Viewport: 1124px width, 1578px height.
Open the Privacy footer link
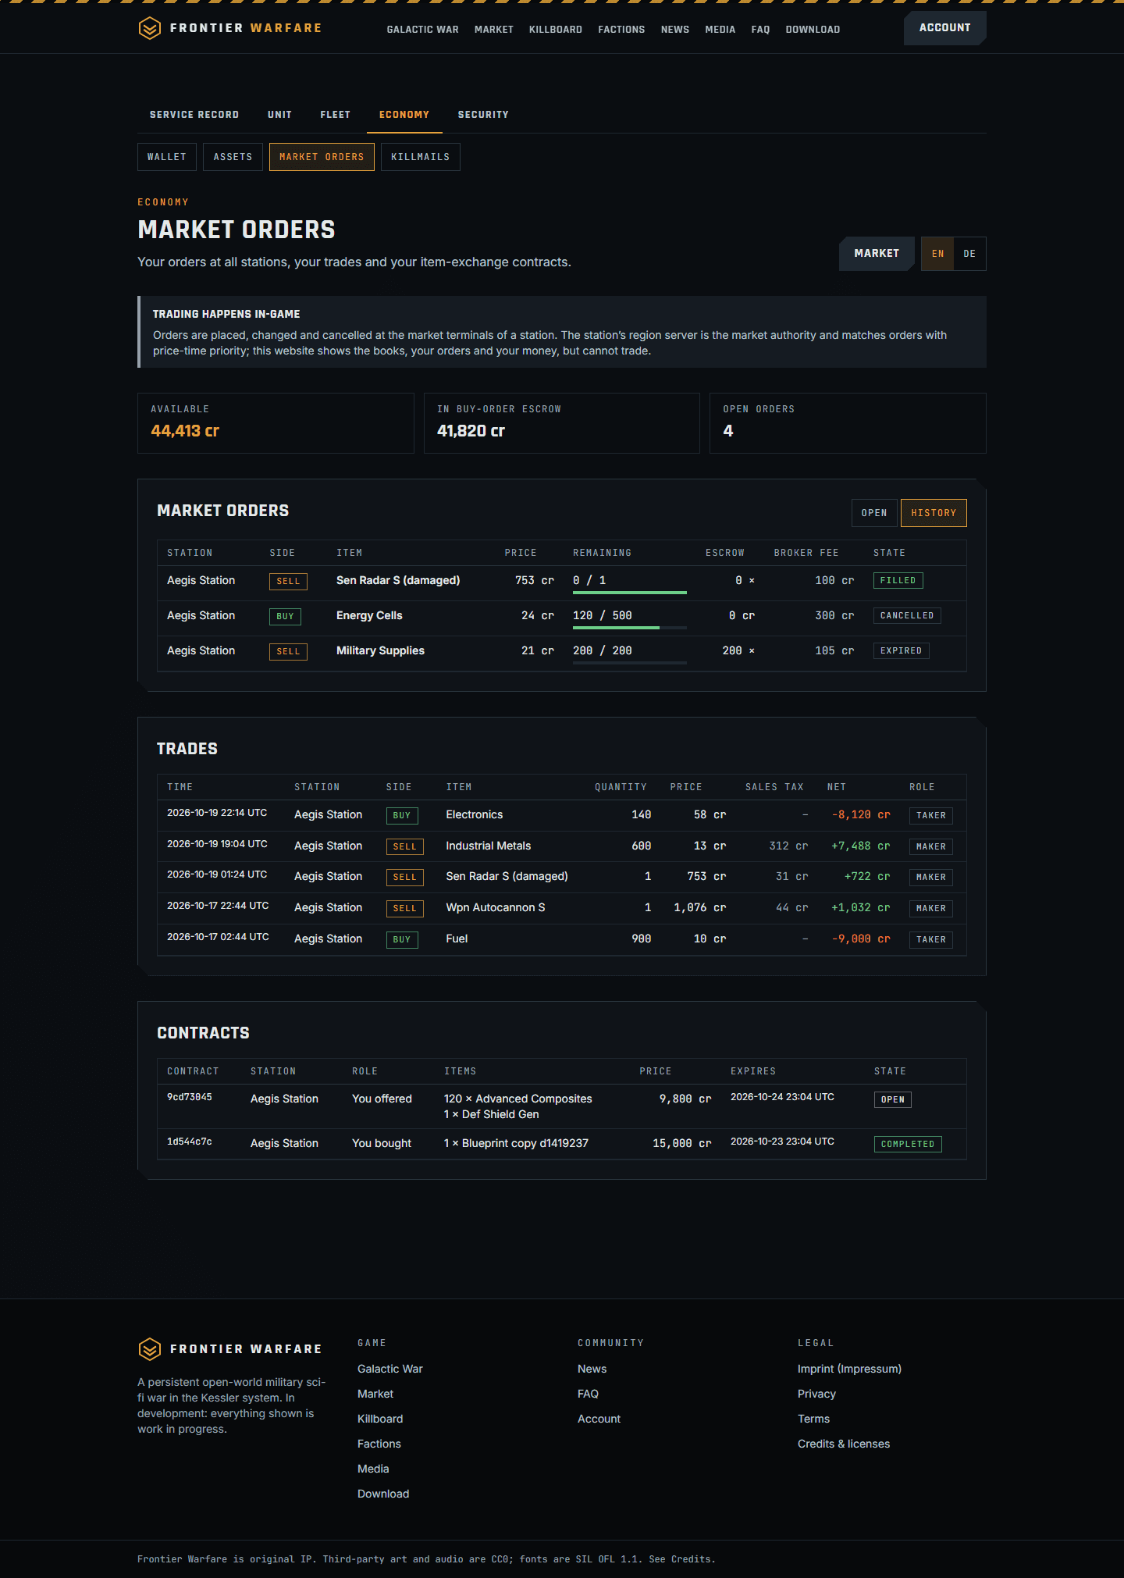(816, 1394)
